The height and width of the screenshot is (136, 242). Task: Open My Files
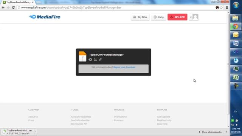(140, 17)
